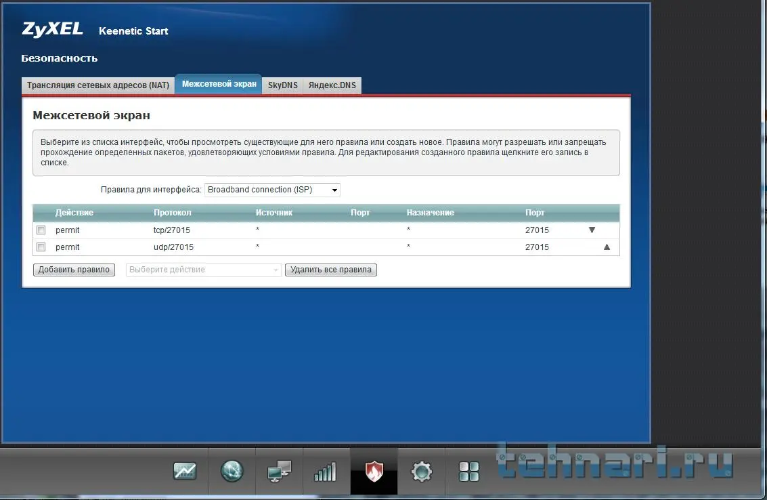The image size is (767, 500).
Task: Move udp/27015 rule up with arrow
Action: (607, 247)
